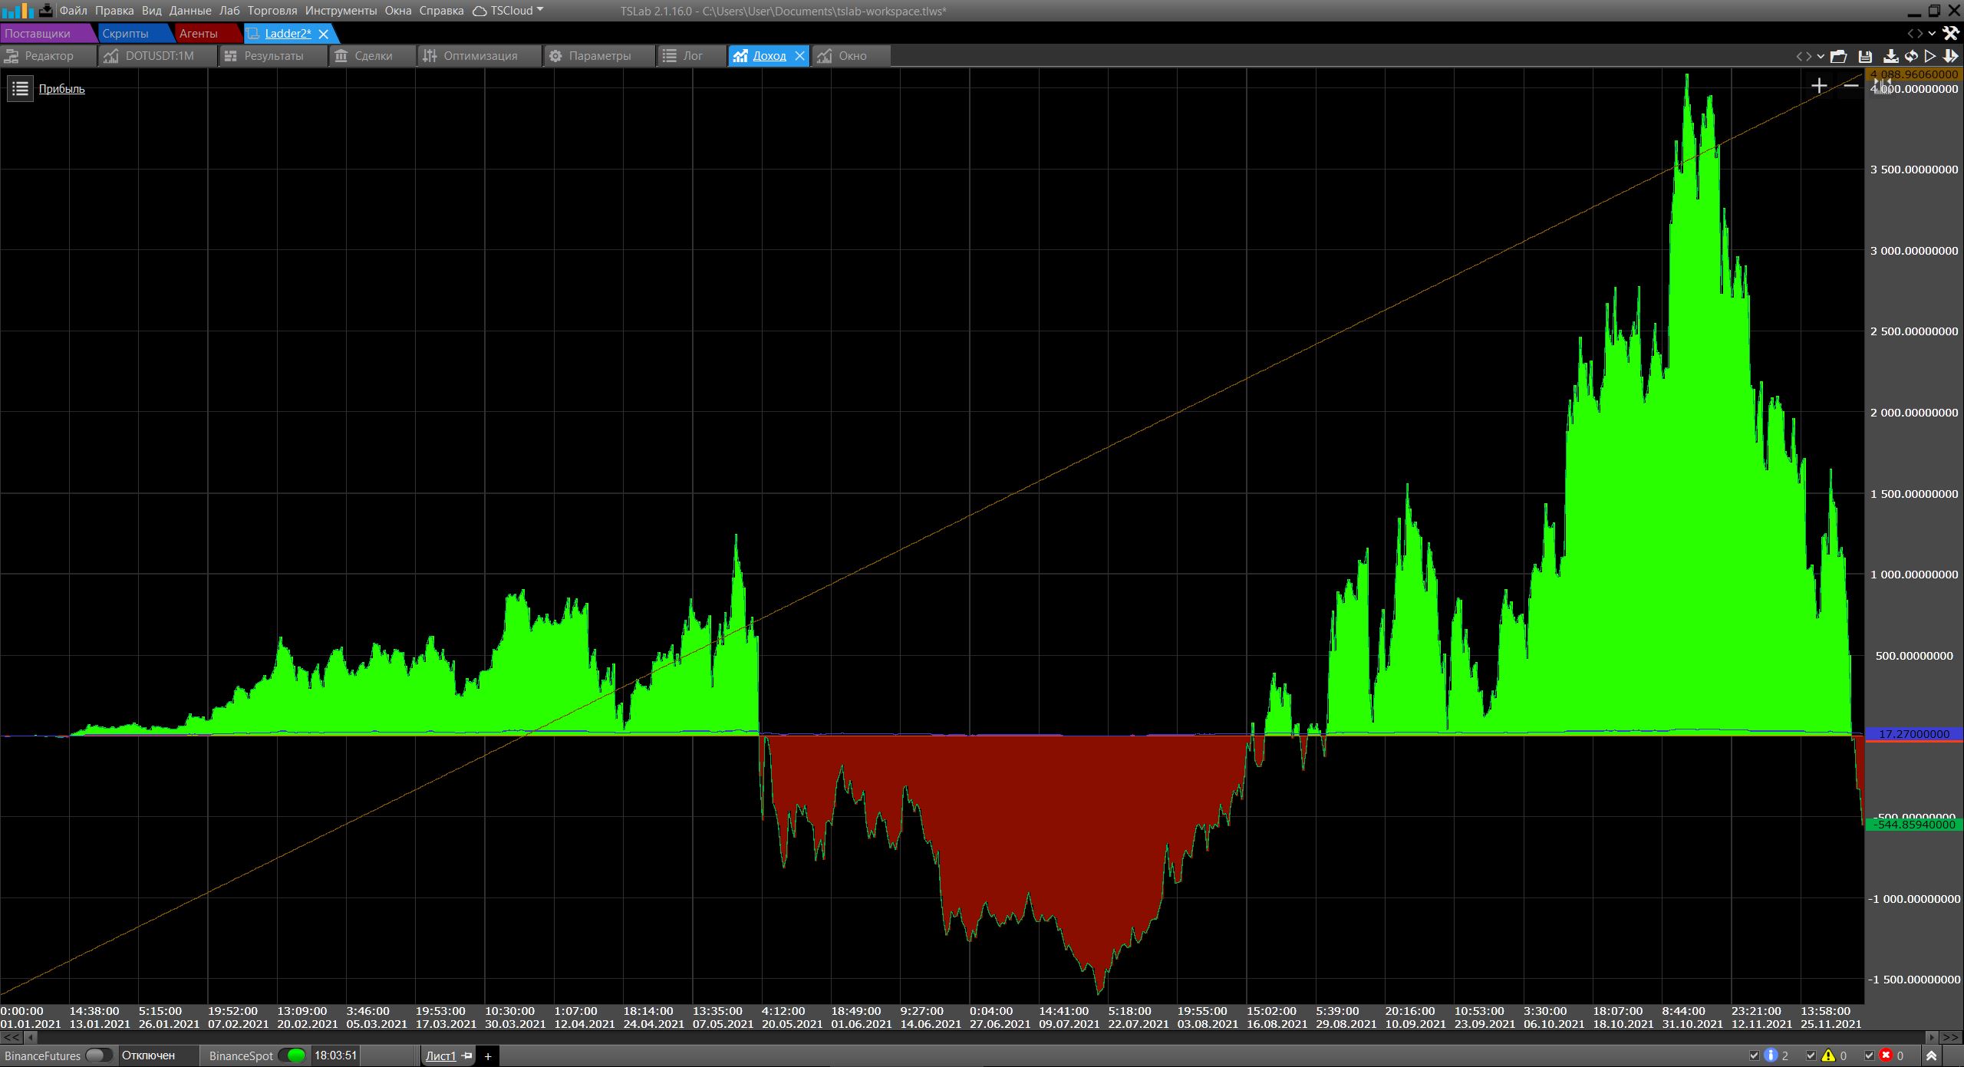Open the TSCloud dropdown menu
The image size is (1964, 1067).
click(x=509, y=11)
